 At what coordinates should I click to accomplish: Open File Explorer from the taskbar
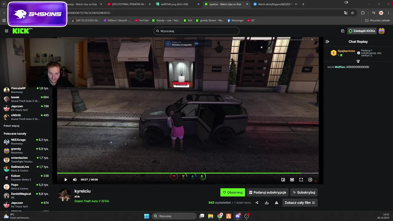[211, 216]
